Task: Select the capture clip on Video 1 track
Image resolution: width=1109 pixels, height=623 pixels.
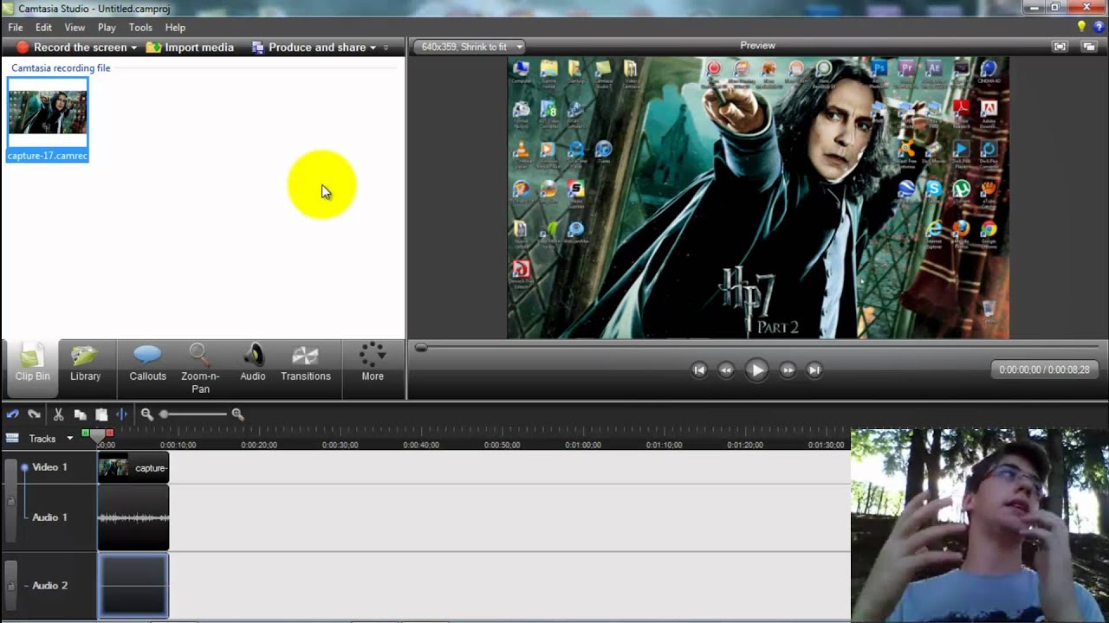Action: pyautogui.click(x=133, y=468)
